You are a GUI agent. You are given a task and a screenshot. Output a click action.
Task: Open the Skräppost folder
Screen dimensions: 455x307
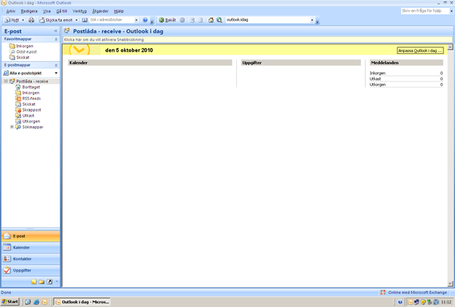[x=31, y=110]
